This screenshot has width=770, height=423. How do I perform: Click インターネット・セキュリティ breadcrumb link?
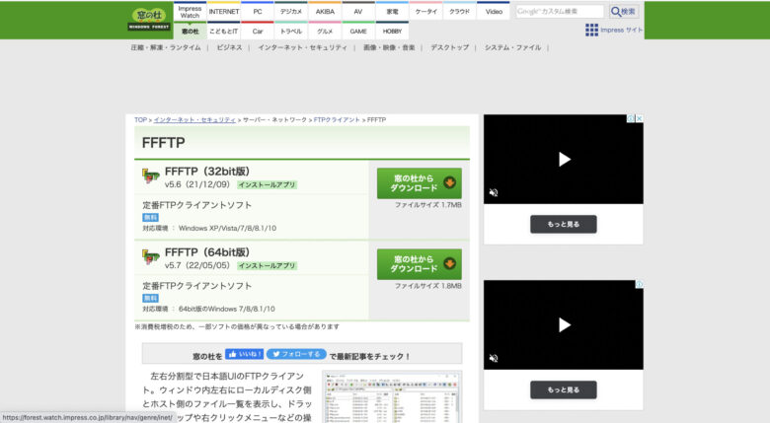(194, 119)
